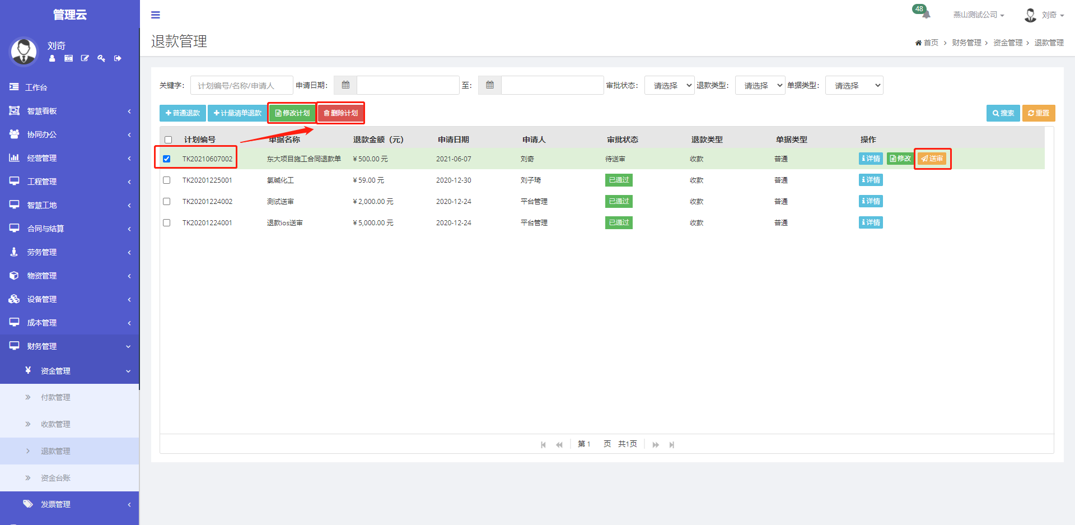Click the logout arrow icon under sidebar username
1075x525 pixels.
click(x=118, y=58)
